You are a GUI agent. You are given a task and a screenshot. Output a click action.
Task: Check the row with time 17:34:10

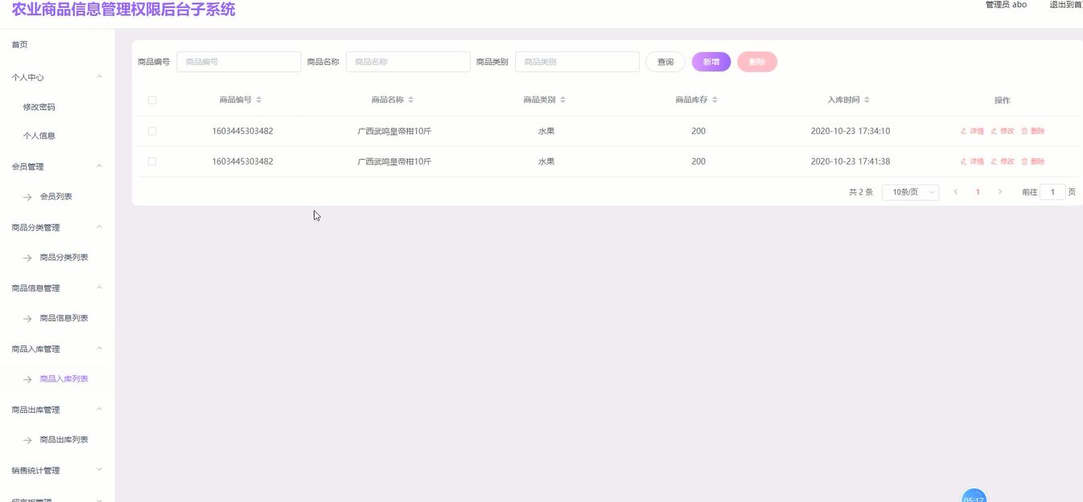(x=152, y=131)
